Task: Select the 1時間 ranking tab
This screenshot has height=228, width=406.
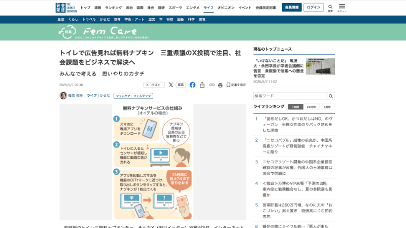Action: [x=294, y=107]
